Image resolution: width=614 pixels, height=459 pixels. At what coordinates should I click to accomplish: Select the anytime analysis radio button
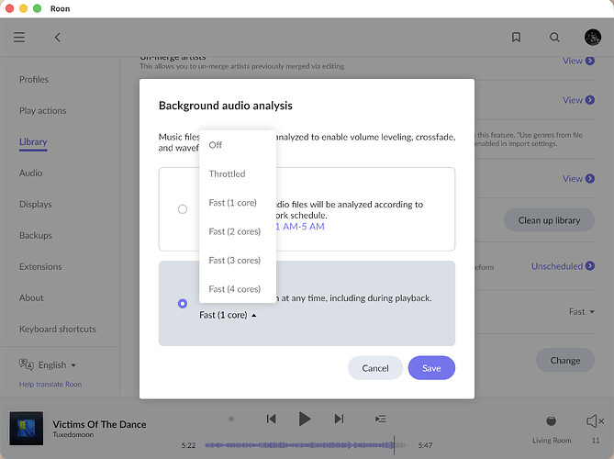tap(183, 303)
